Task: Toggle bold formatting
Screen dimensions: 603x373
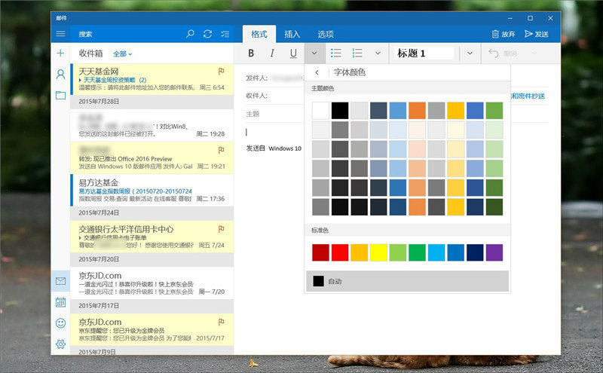Action: coord(251,54)
